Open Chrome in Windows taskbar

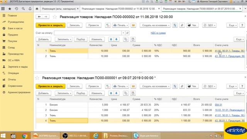[25, 136]
